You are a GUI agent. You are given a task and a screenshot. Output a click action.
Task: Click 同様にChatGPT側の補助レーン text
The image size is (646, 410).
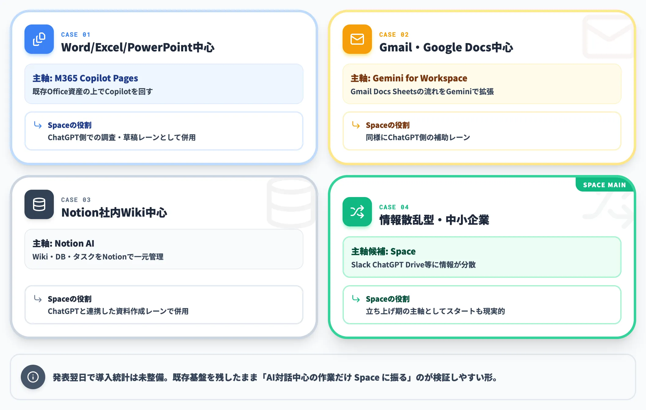click(418, 137)
